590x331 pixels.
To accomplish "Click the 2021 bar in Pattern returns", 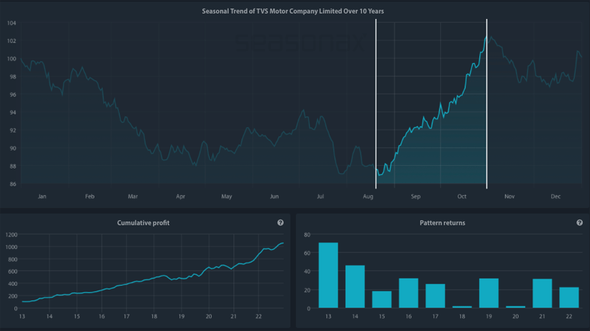I will [x=542, y=293].
